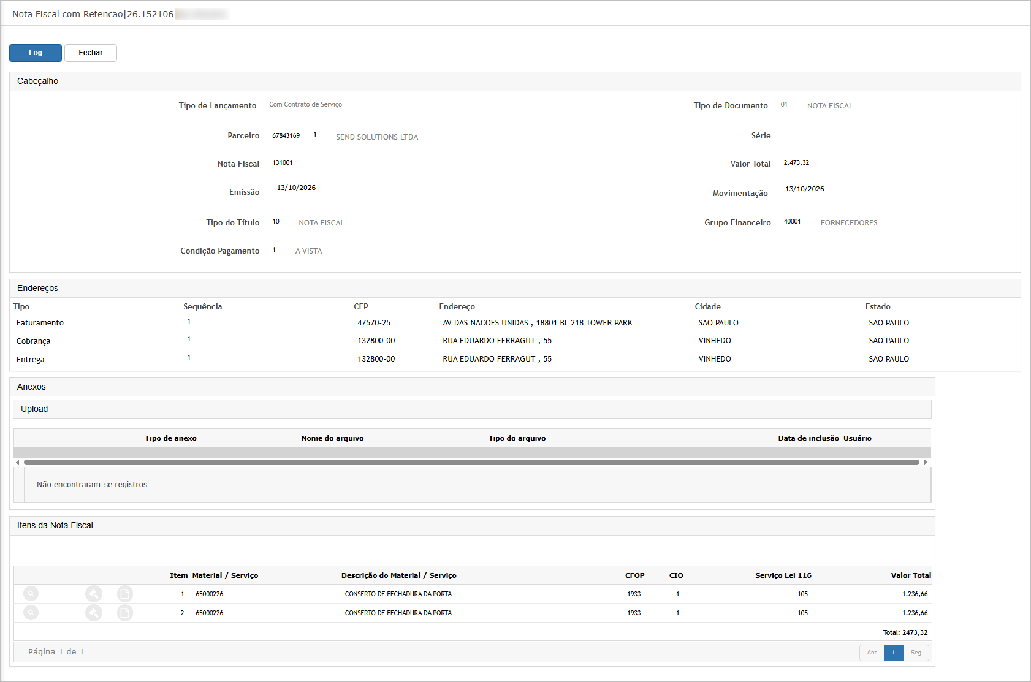The width and height of the screenshot is (1031, 682).
Task: Go to previous page with Ant
Action: pyautogui.click(x=872, y=653)
